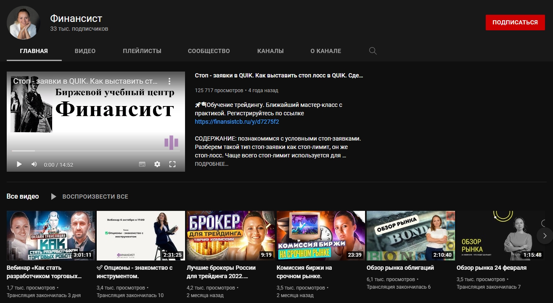Image resolution: width=553 pixels, height=303 pixels.
Task: Open player settings gear icon
Action: click(x=157, y=164)
